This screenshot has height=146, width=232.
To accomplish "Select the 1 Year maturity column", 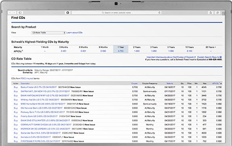I will [x=121, y=49].
